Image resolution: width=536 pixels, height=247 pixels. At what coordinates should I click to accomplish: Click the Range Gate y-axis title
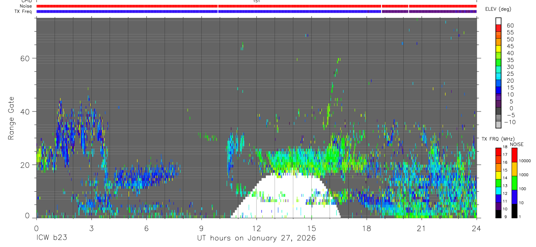pyautogui.click(x=10, y=118)
